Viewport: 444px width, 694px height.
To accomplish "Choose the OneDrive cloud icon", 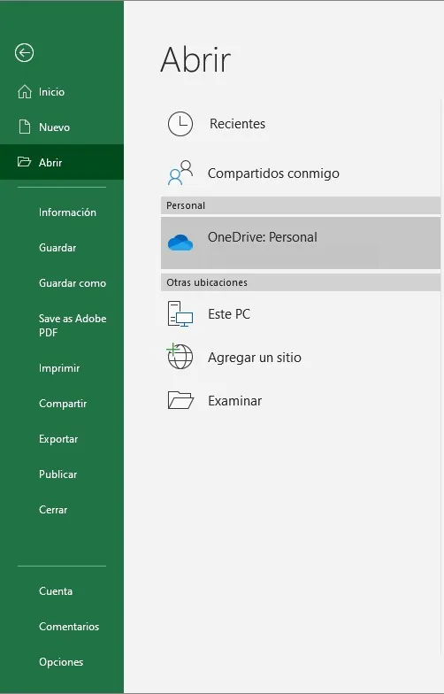I will 180,243.
